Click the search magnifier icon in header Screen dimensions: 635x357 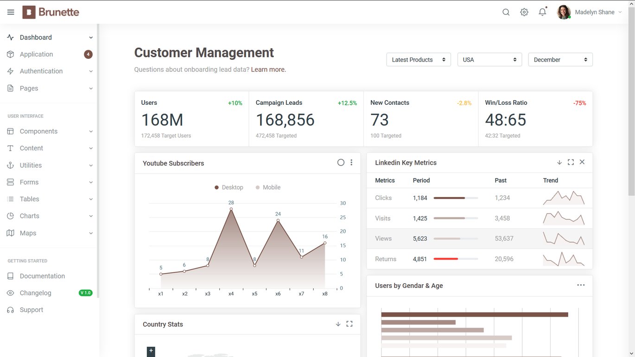pos(506,13)
